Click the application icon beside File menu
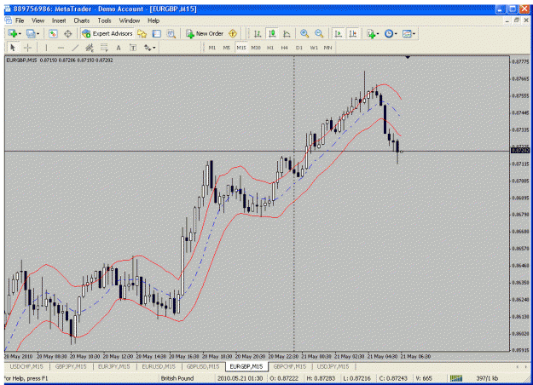This screenshot has height=385, width=533. coord(9,20)
